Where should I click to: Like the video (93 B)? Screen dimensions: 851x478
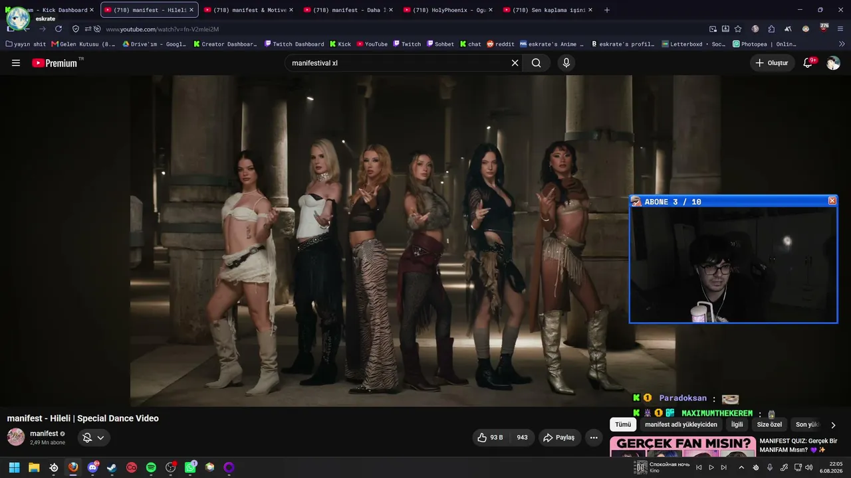pyautogui.click(x=490, y=438)
